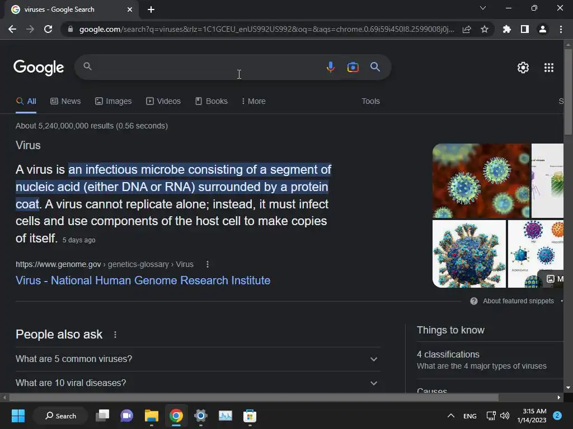Open Google Lens camera search icon
Image resolution: width=573 pixels, height=429 pixels.
tap(353, 67)
